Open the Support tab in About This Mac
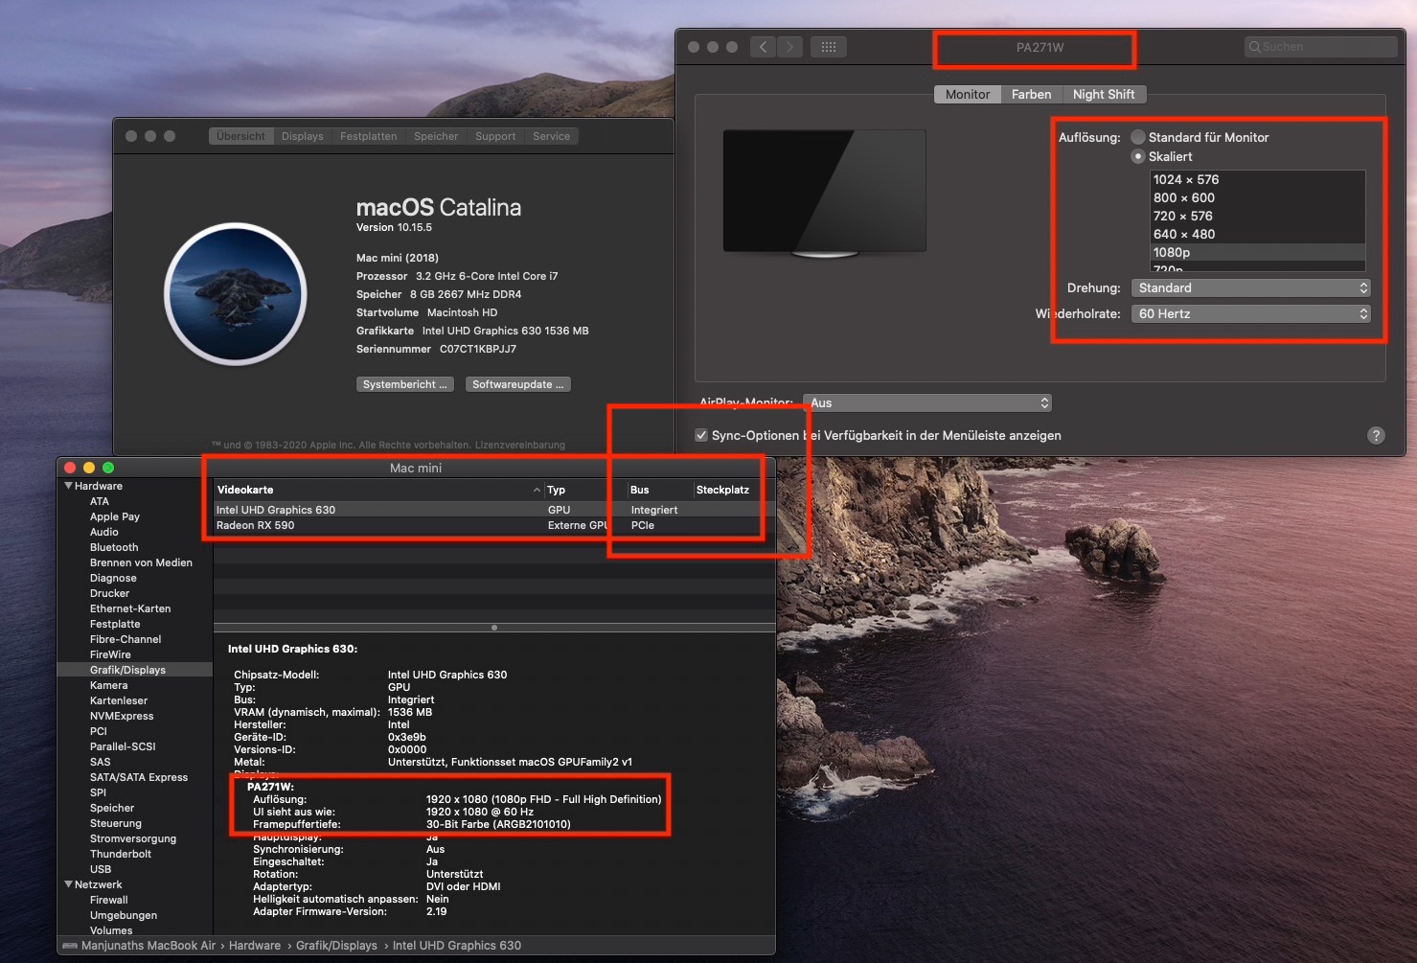The height and width of the screenshot is (963, 1417). coord(495,136)
